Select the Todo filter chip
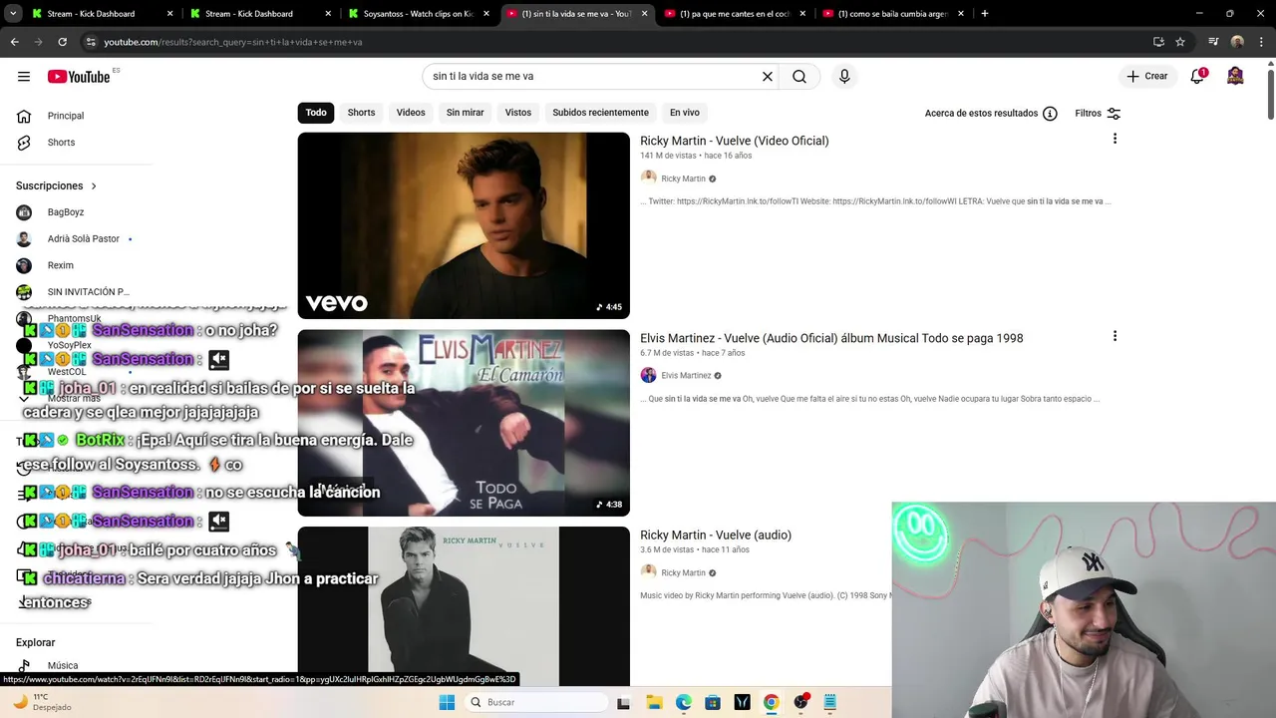 (x=316, y=113)
